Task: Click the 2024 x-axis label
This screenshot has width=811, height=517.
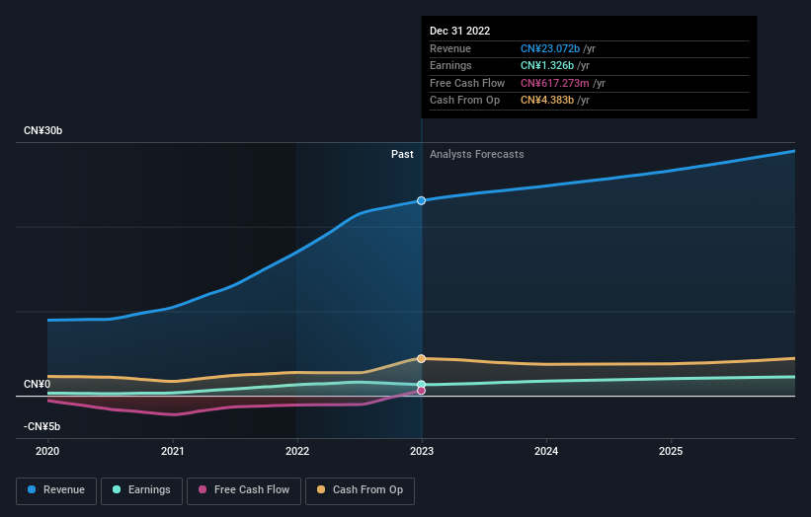Action: [546, 452]
